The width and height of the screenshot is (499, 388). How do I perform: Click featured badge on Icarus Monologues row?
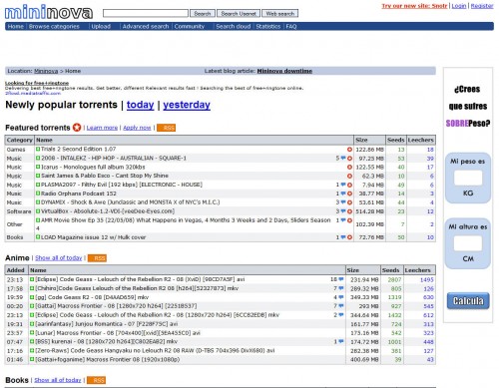coord(349,168)
